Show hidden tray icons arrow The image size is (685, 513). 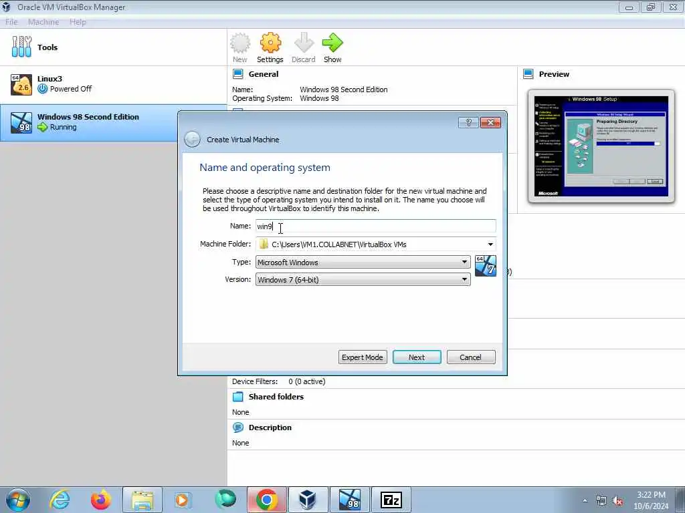[585, 501]
